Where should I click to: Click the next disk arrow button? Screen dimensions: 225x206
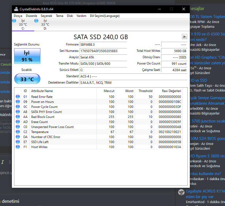184,36
